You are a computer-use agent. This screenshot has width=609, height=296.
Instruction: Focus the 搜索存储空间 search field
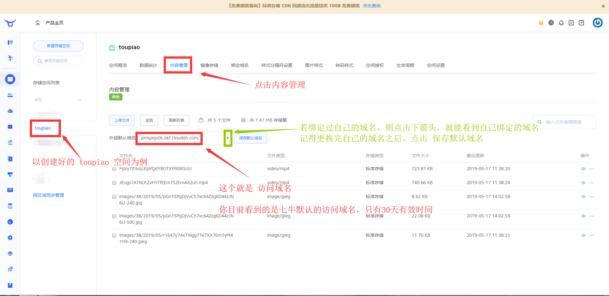coord(58,61)
